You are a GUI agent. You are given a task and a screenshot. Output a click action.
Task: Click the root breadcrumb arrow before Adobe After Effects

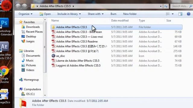(x=37, y=6)
